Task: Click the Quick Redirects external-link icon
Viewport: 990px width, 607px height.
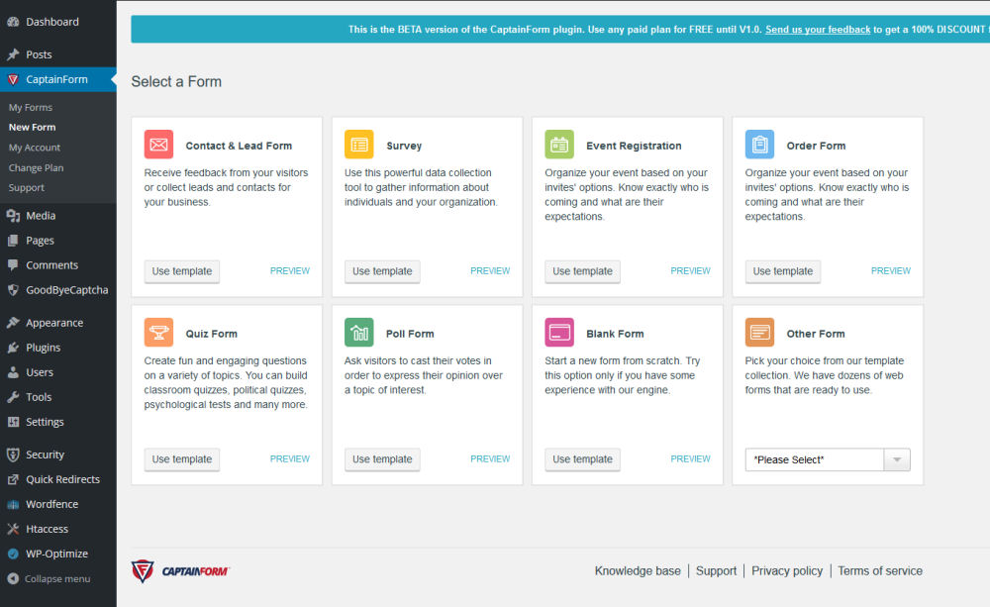Action: (13, 479)
